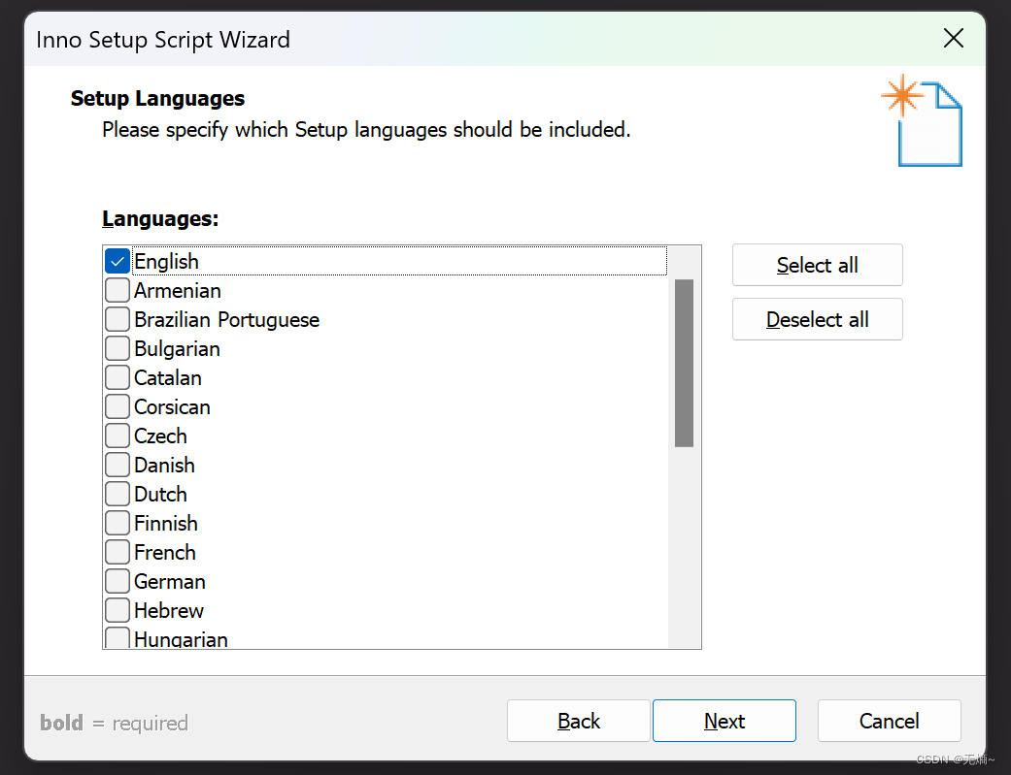This screenshot has height=775, width=1011.
Task: Tick the Danish checkbox
Action: (x=117, y=465)
